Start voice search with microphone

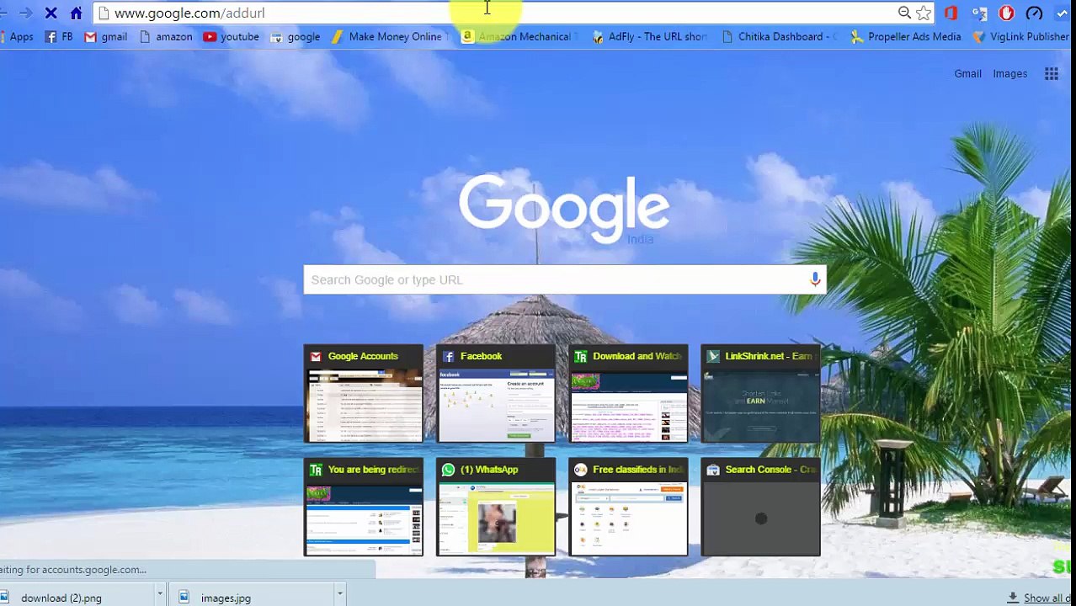815,279
